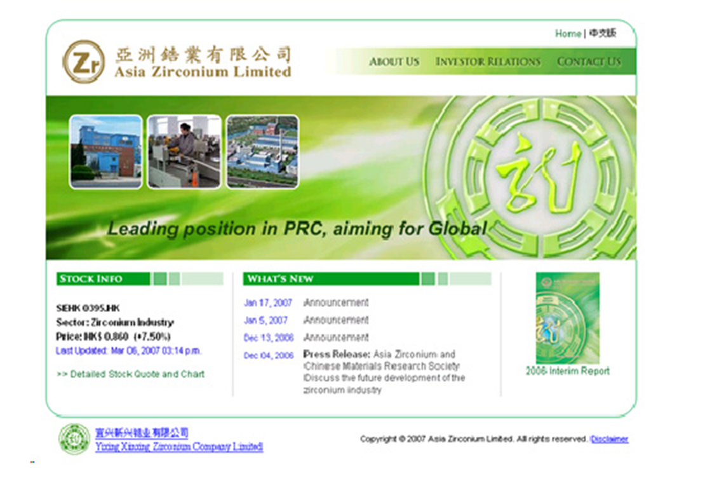Open the 2006 Interim Report text link
The width and height of the screenshot is (724, 483).
coord(568,371)
